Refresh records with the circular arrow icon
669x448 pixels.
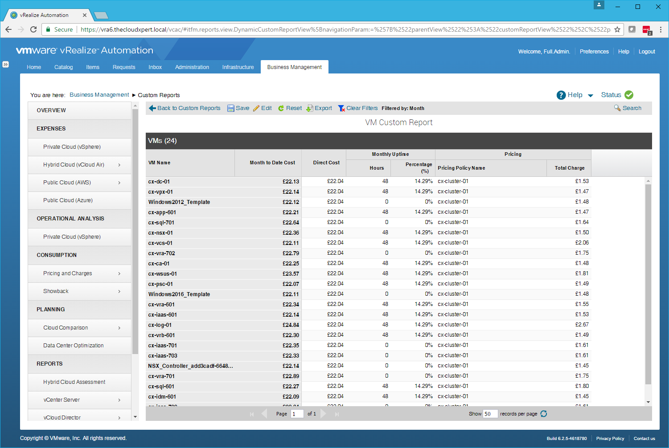(x=544, y=414)
